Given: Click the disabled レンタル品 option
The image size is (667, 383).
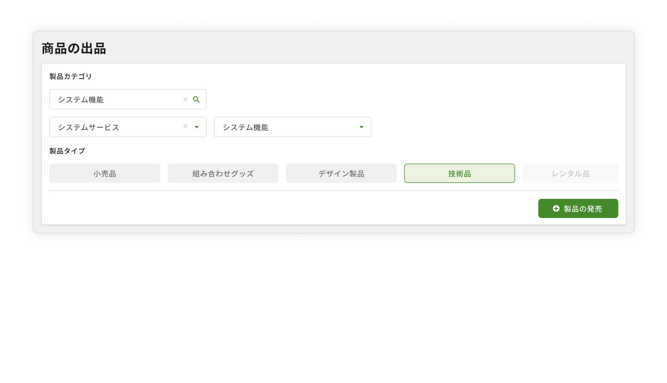Looking at the screenshot, I should tap(570, 173).
